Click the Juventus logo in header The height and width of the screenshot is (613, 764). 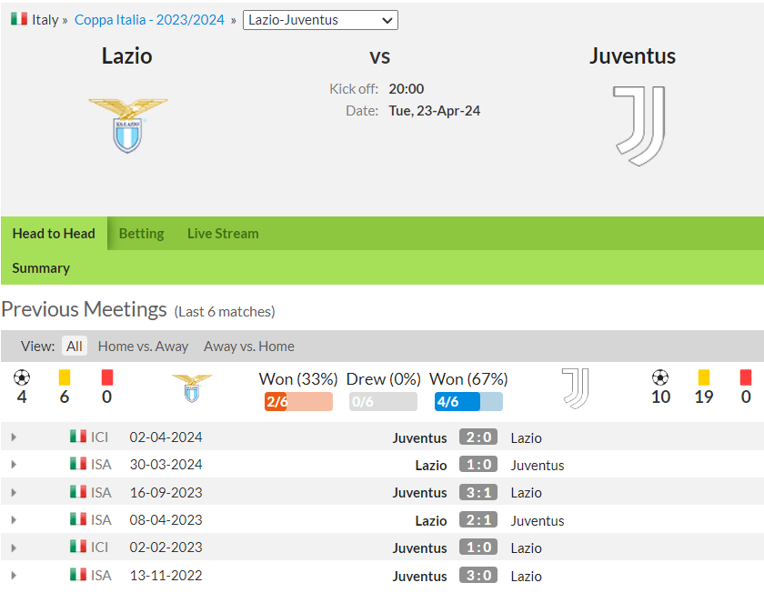[640, 126]
